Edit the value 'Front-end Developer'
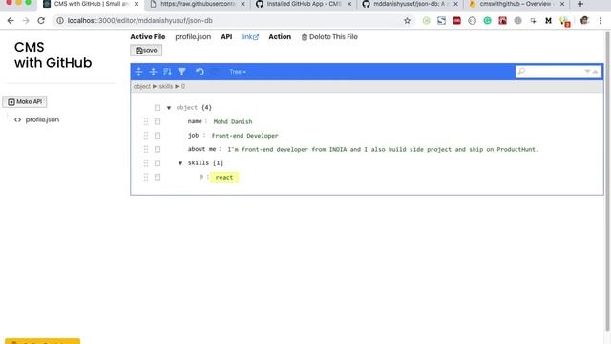 [x=244, y=136]
